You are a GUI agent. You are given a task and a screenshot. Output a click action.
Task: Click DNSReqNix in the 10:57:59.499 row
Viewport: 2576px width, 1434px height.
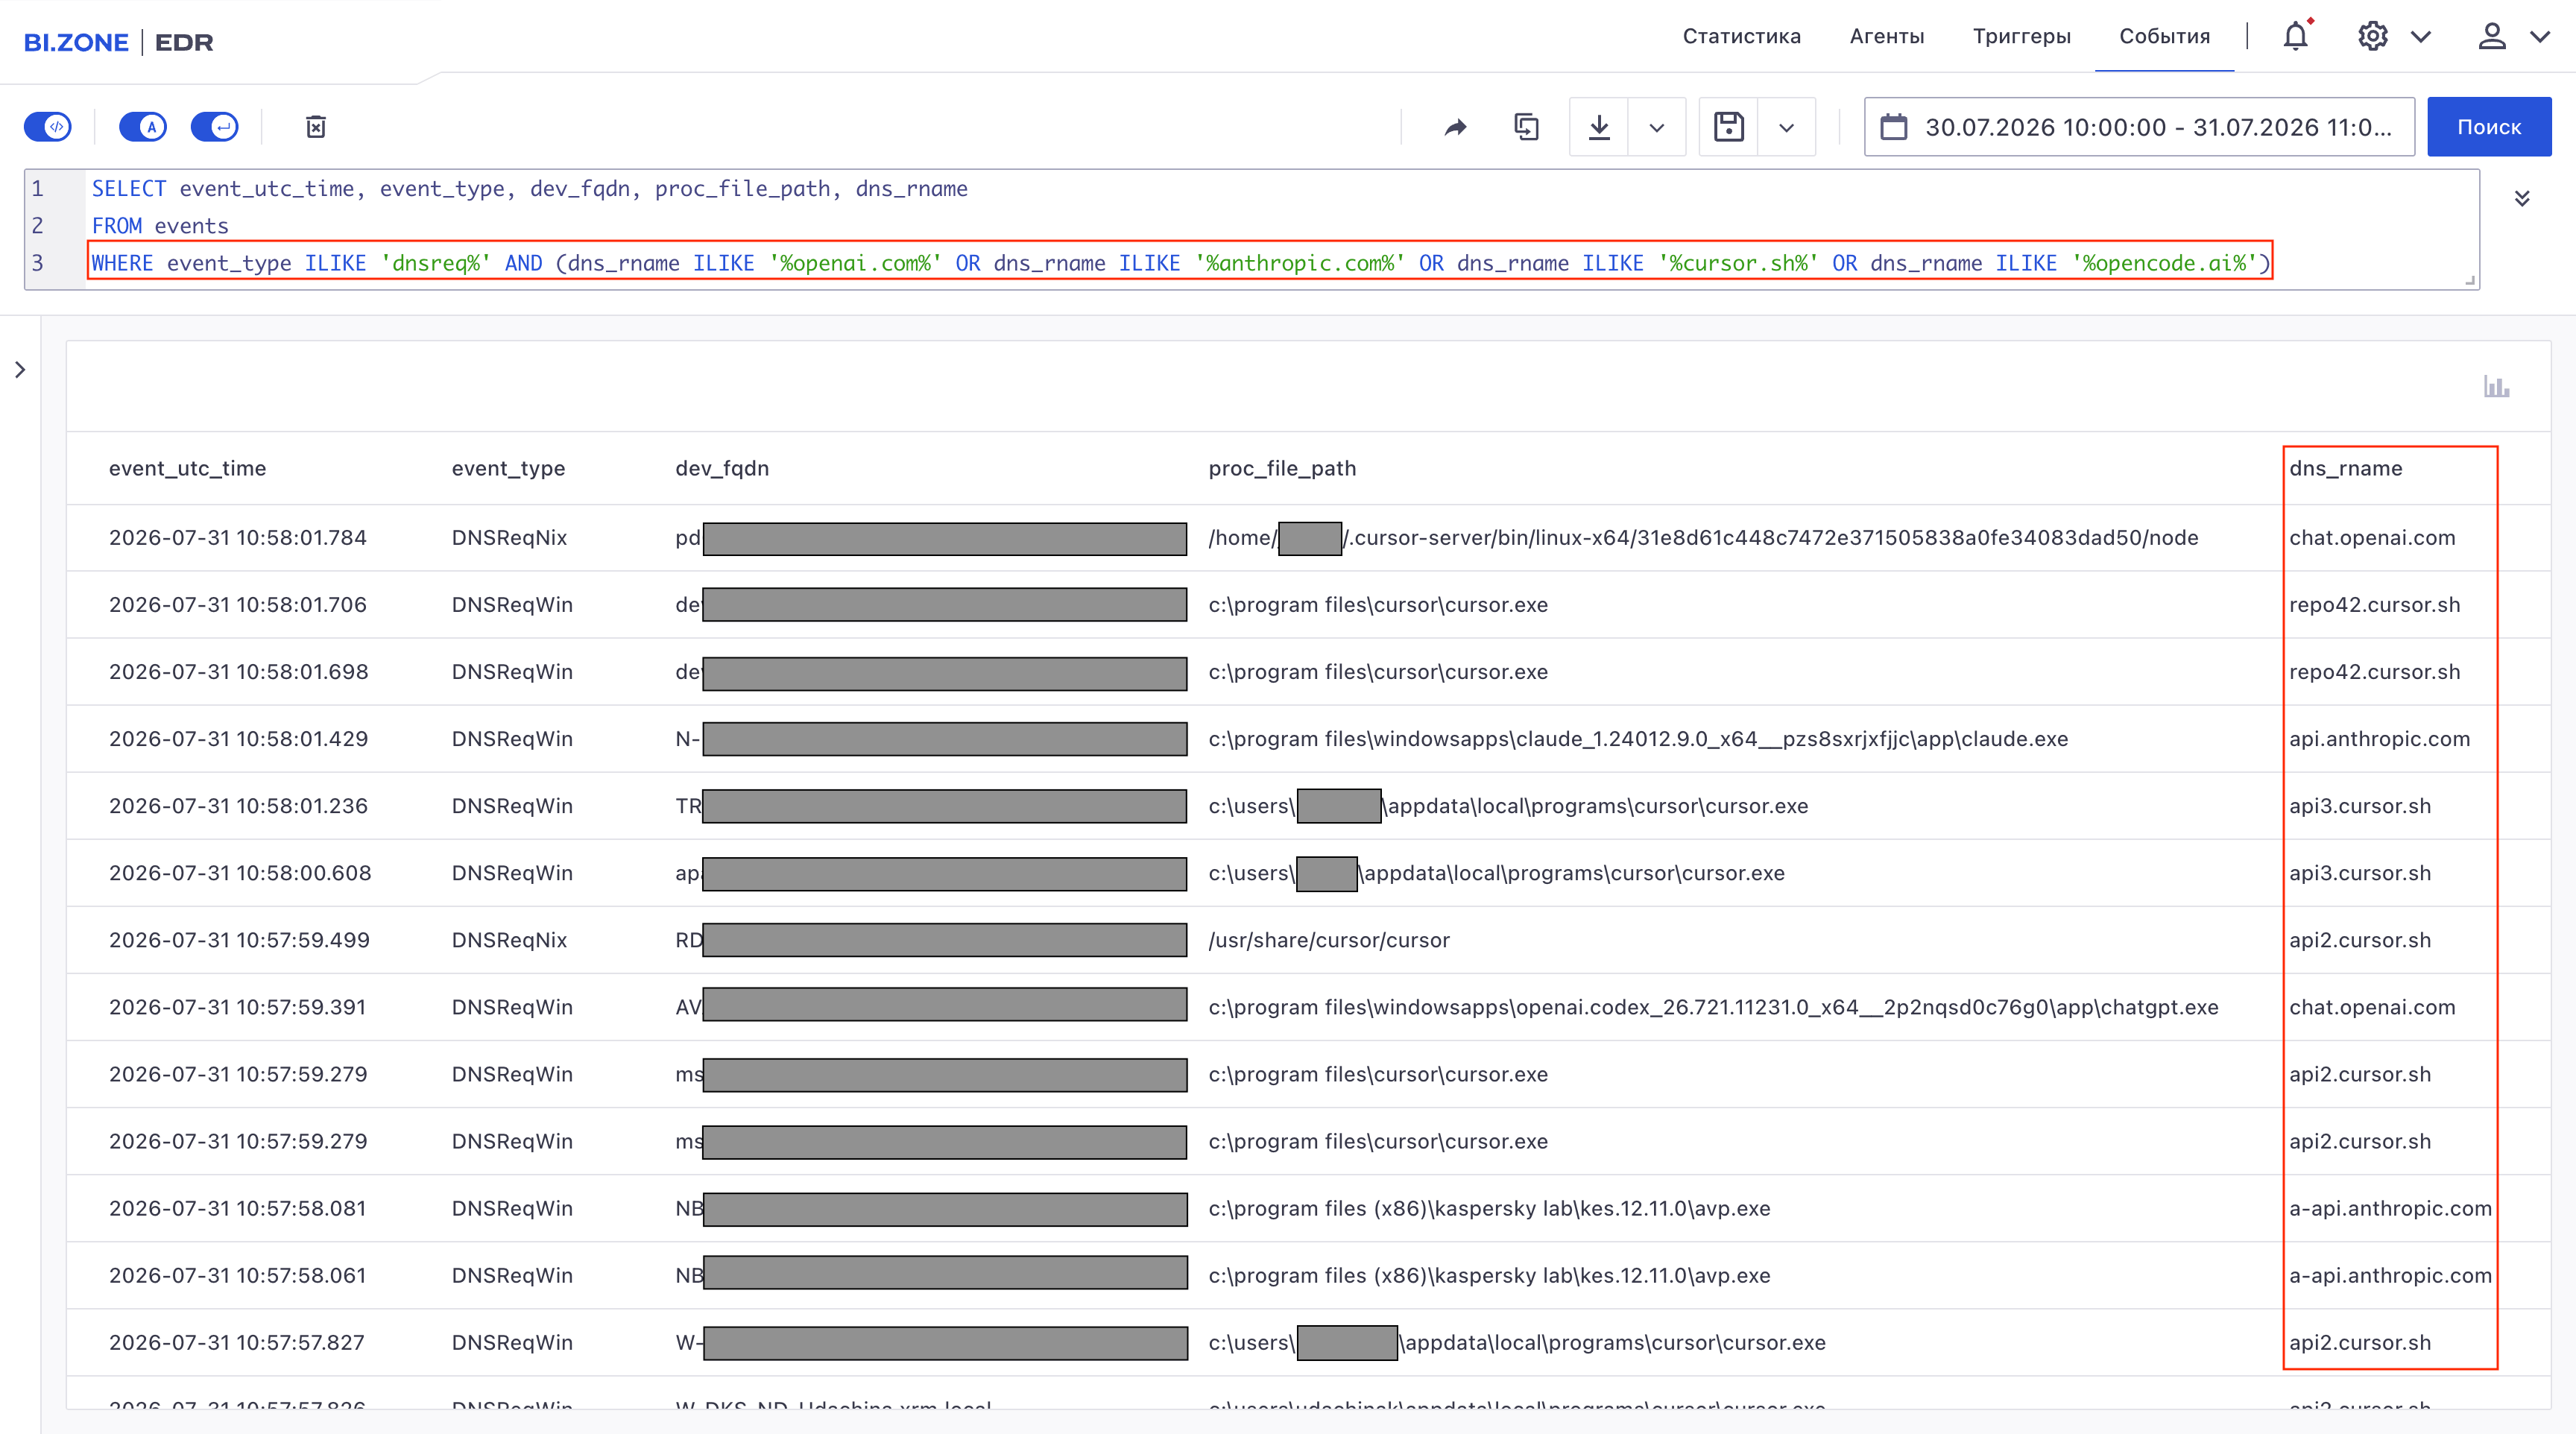[x=509, y=940]
